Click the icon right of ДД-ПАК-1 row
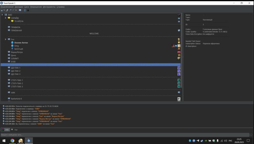 (179, 68)
